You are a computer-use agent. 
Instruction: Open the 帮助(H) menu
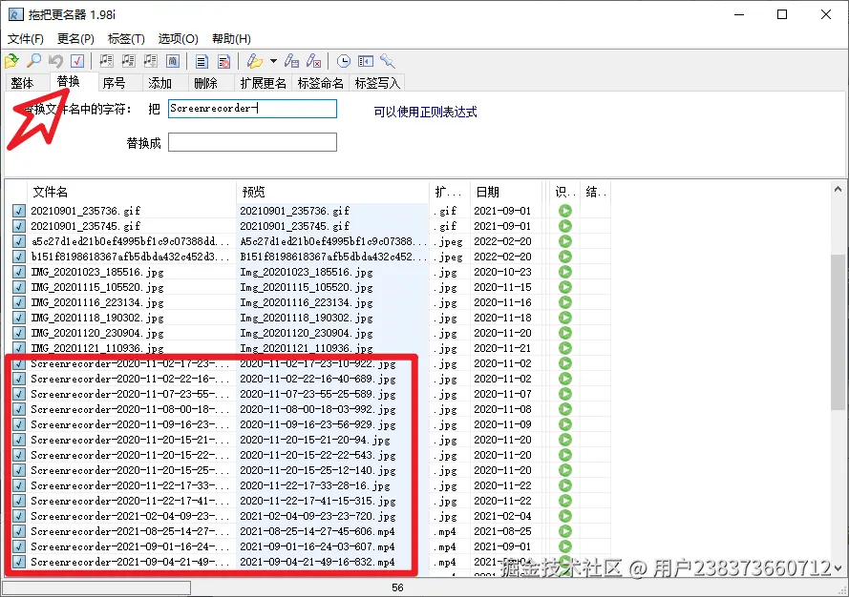pyautogui.click(x=231, y=39)
